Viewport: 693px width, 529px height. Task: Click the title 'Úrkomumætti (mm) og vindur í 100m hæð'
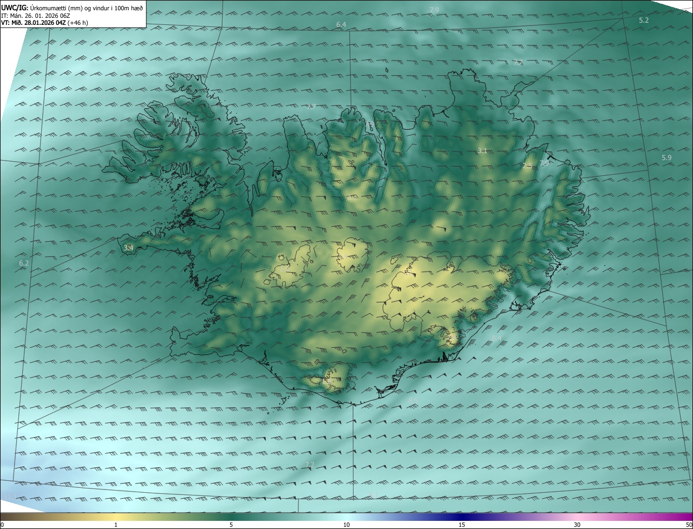[87, 8]
